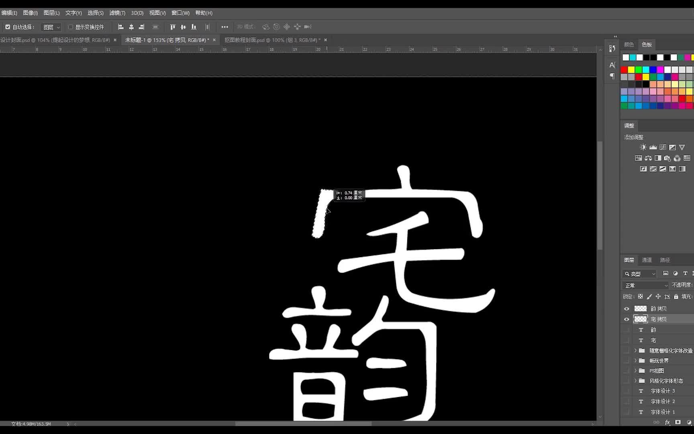The height and width of the screenshot is (434, 694).
Task: Add a Threshold adjustment
Action: tap(663, 169)
